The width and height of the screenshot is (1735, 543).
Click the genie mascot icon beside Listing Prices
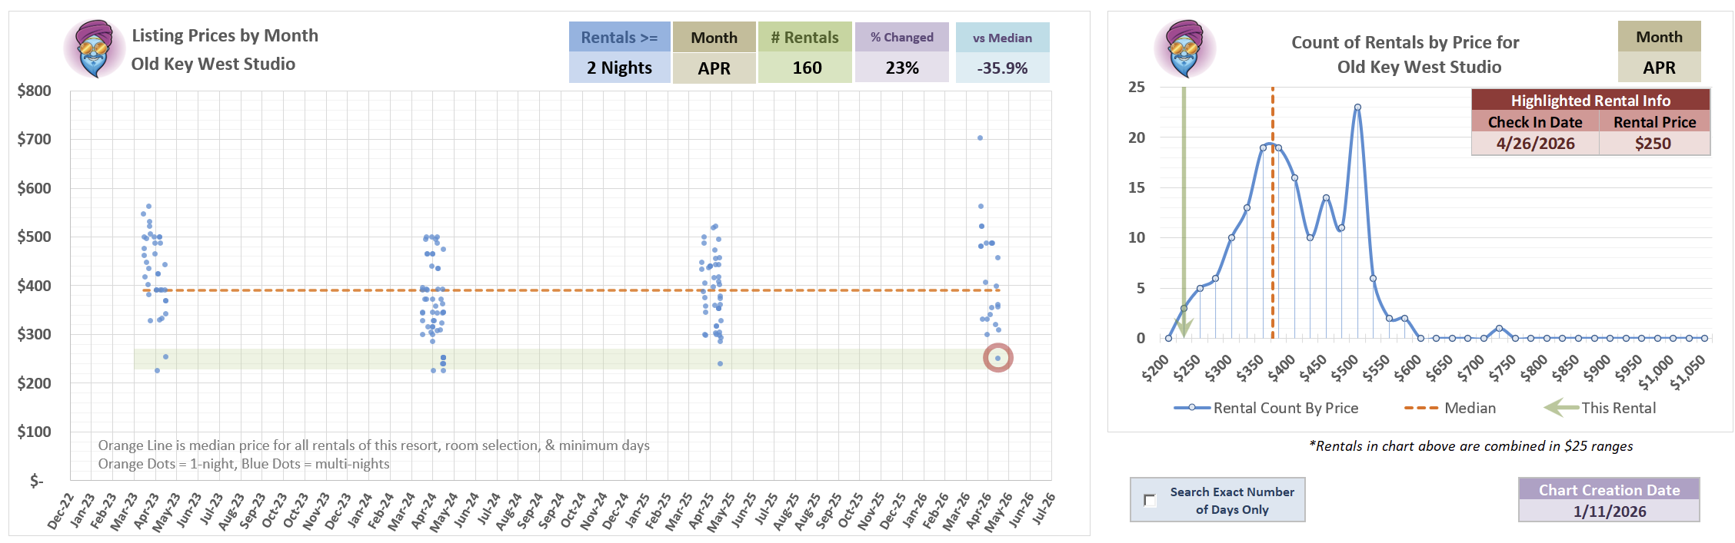pyautogui.click(x=95, y=49)
